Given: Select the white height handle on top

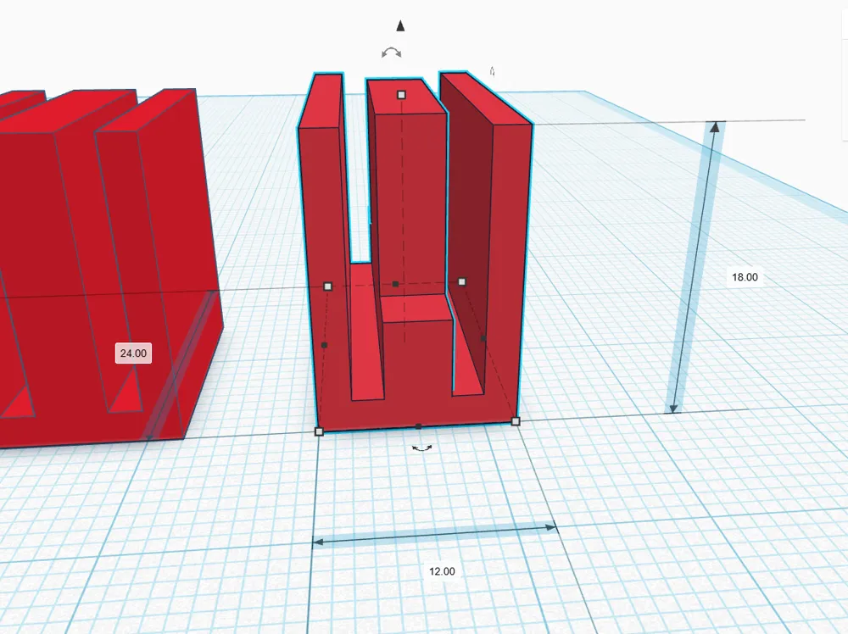Looking at the screenshot, I should click(401, 95).
